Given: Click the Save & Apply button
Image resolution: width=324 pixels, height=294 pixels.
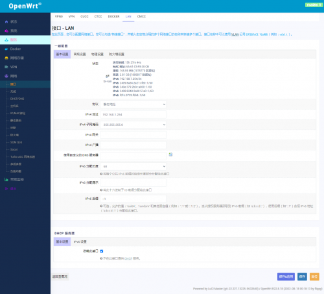Looking at the screenshot, I should click(x=286, y=276).
